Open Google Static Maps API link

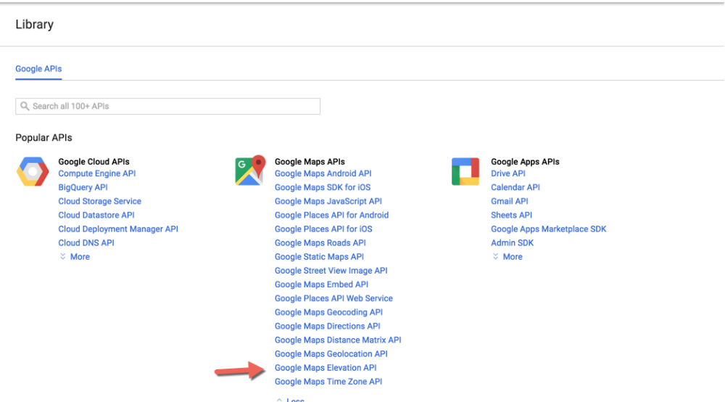[x=319, y=257]
